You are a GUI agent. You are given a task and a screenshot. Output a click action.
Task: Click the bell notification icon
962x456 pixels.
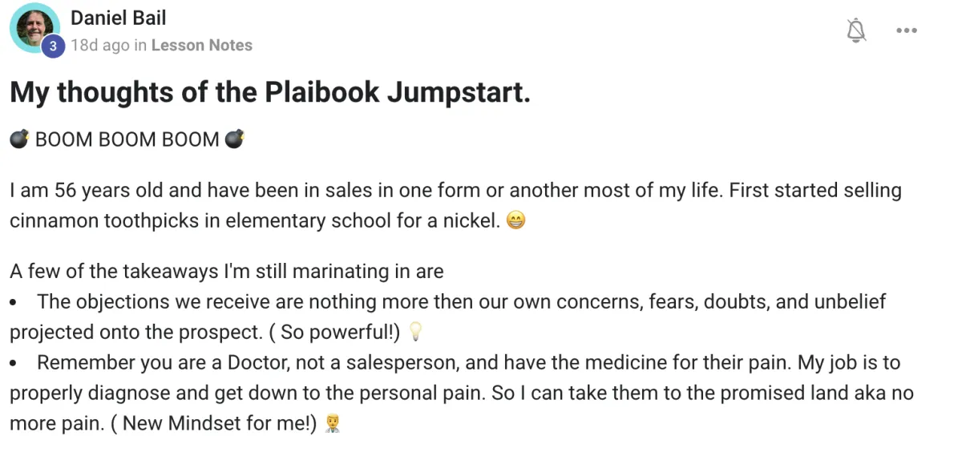click(857, 30)
